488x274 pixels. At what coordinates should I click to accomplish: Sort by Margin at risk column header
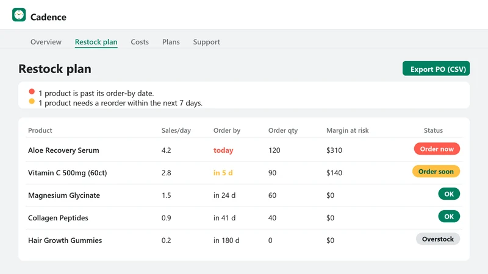point(347,130)
